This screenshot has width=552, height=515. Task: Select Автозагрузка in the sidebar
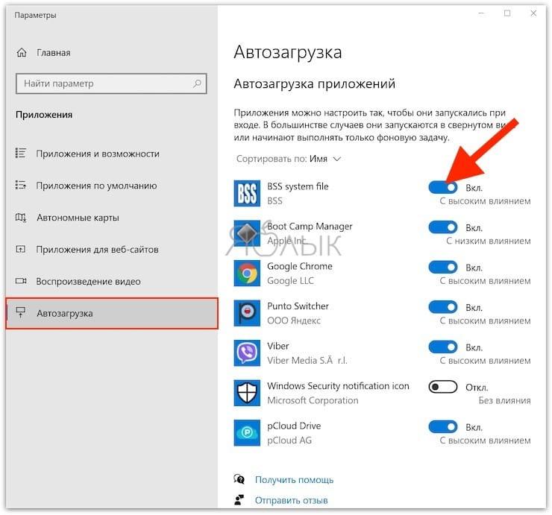(x=112, y=313)
